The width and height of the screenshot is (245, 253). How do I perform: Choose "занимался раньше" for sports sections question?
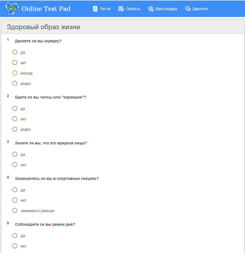15,210
